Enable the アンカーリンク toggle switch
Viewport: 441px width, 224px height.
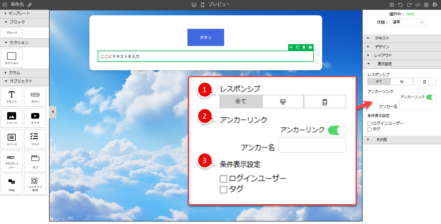(x=432, y=97)
